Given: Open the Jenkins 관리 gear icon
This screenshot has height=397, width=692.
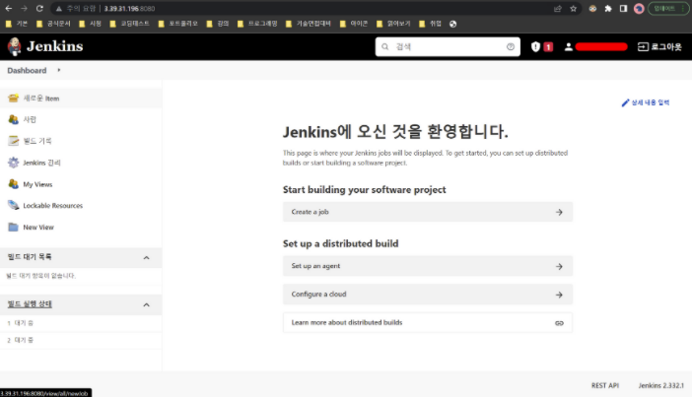Looking at the screenshot, I should coord(13,163).
